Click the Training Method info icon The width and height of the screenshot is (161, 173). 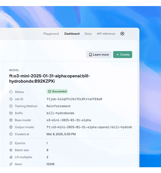click(11, 106)
